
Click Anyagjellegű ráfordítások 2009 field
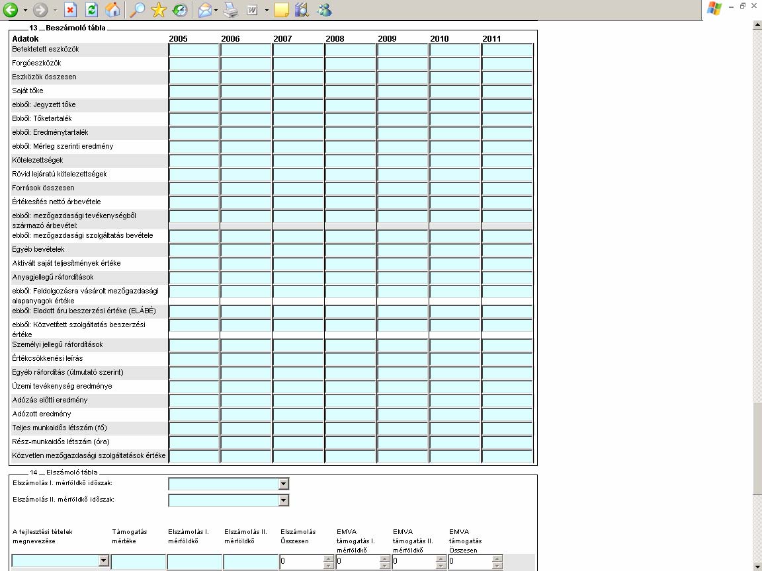click(403, 278)
